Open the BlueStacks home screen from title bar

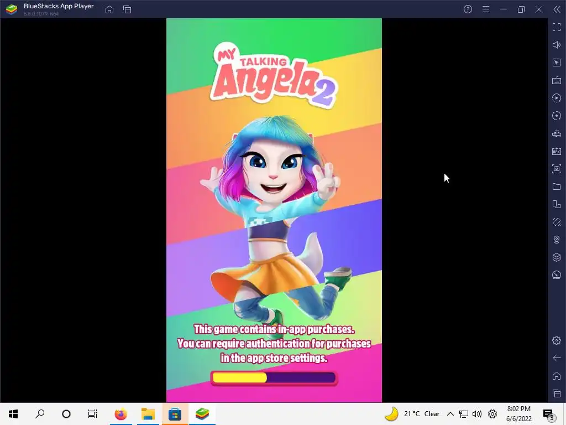click(x=109, y=10)
